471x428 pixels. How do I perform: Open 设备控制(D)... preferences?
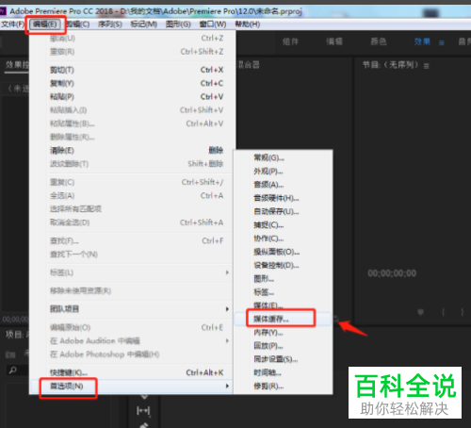pos(283,265)
